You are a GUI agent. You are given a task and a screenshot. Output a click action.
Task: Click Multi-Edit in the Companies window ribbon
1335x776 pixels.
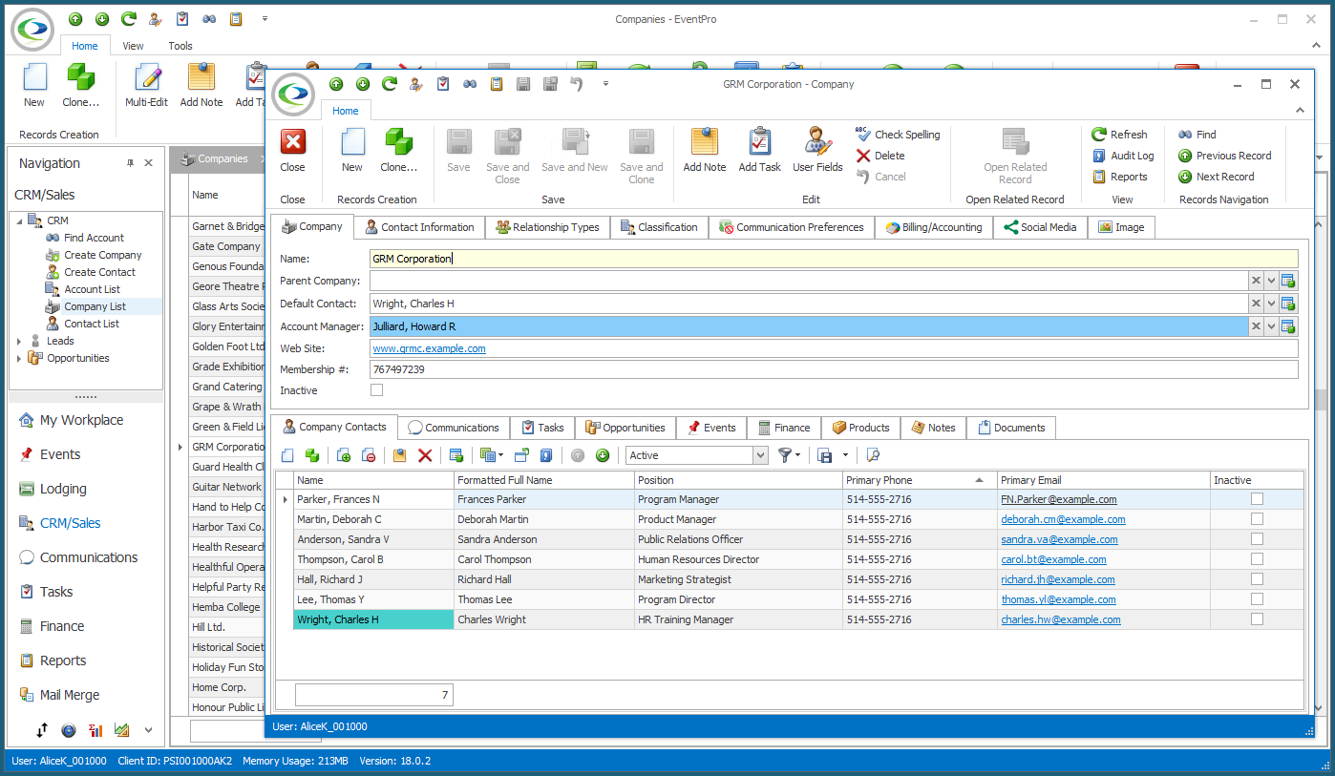pos(146,86)
